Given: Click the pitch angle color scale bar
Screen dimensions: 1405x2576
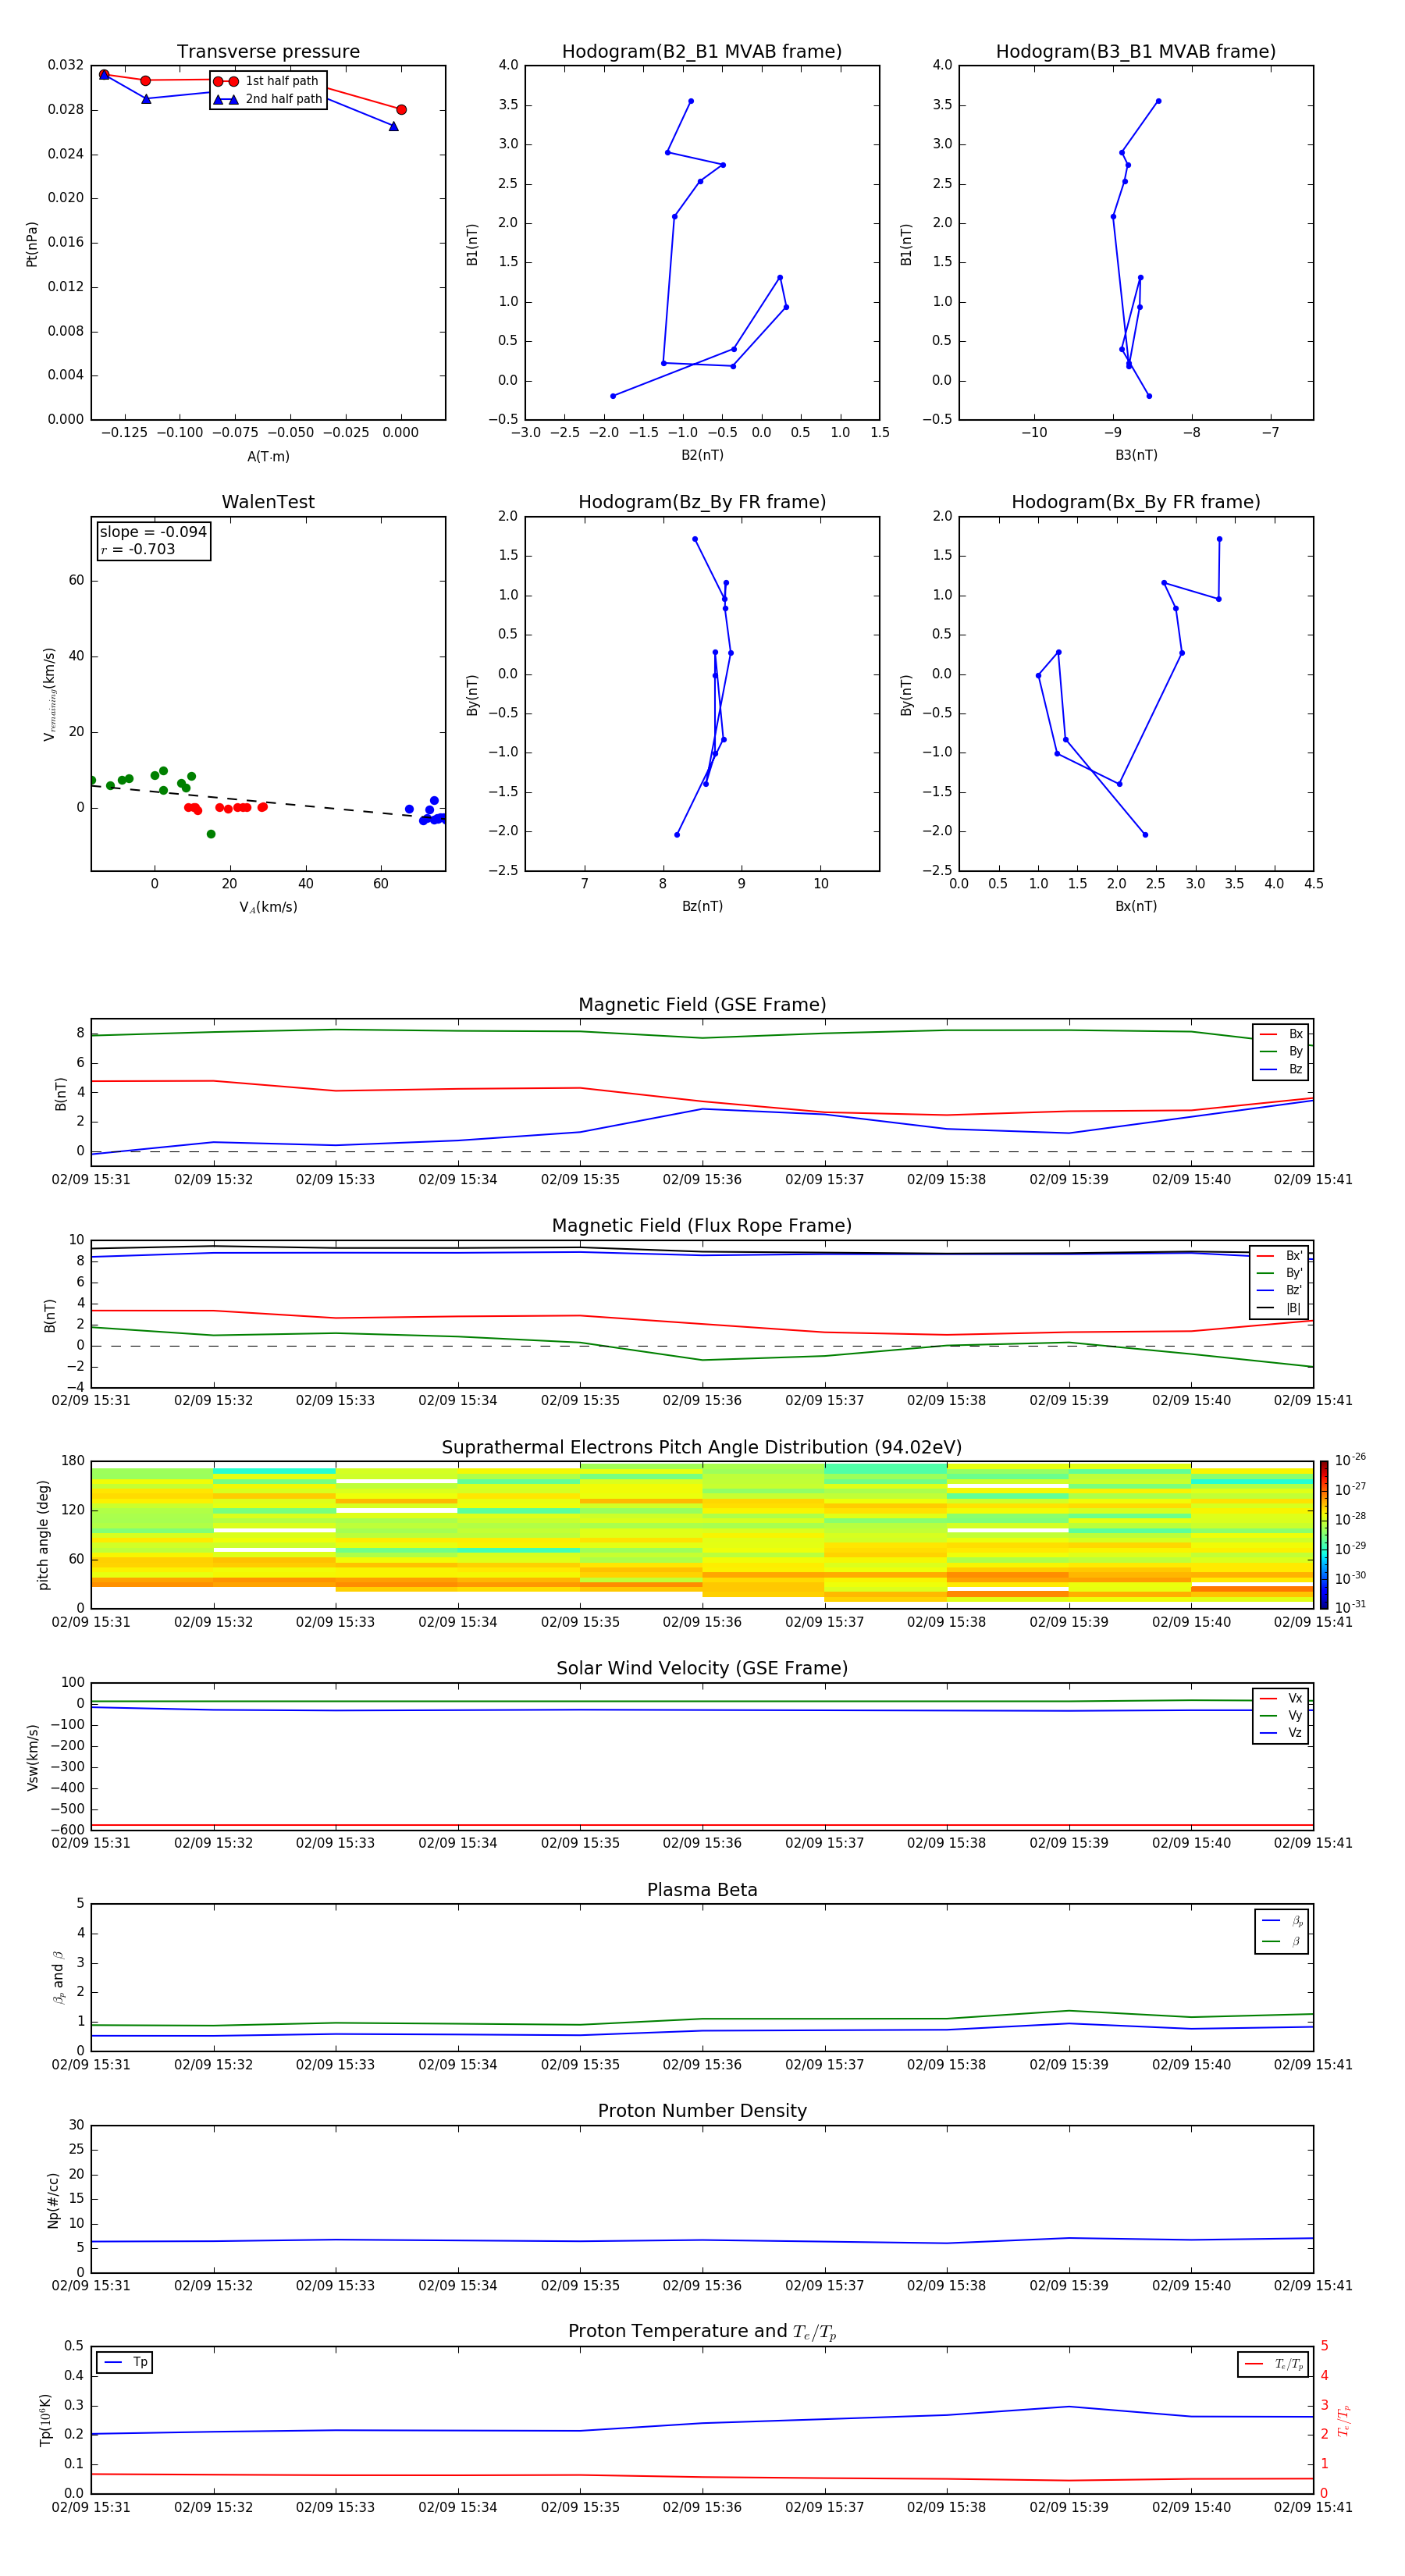Looking at the screenshot, I should 1324,1535.
